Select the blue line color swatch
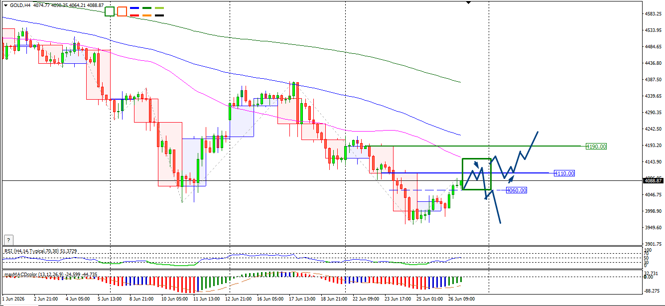This screenshot has width=665, height=306. coord(134,8)
